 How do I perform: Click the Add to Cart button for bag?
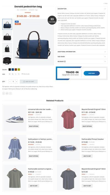[x=29, y=81]
